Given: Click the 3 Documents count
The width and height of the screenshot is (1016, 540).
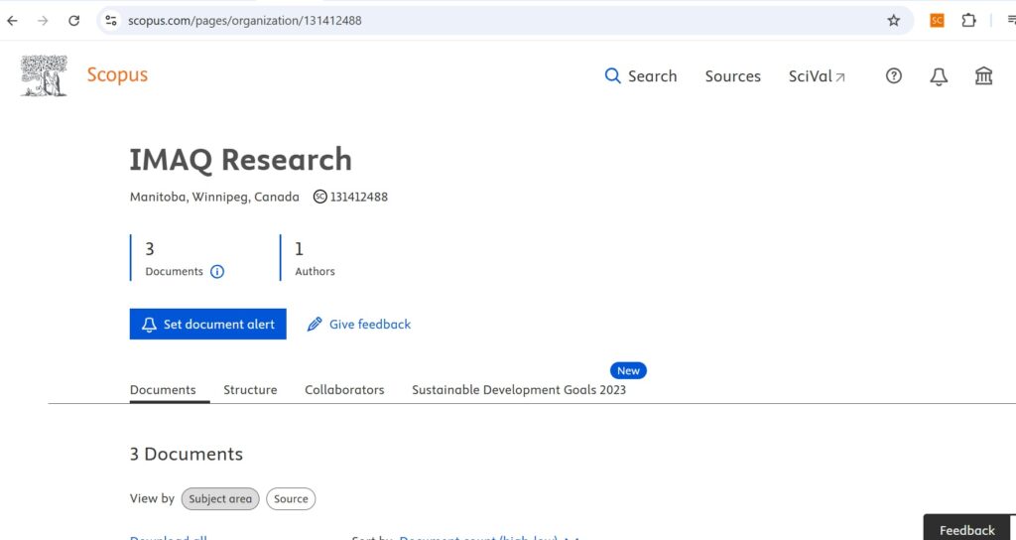Looking at the screenshot, I should point(150,249).
